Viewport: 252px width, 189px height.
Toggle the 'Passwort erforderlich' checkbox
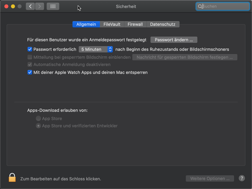click(x=30, y=49)
